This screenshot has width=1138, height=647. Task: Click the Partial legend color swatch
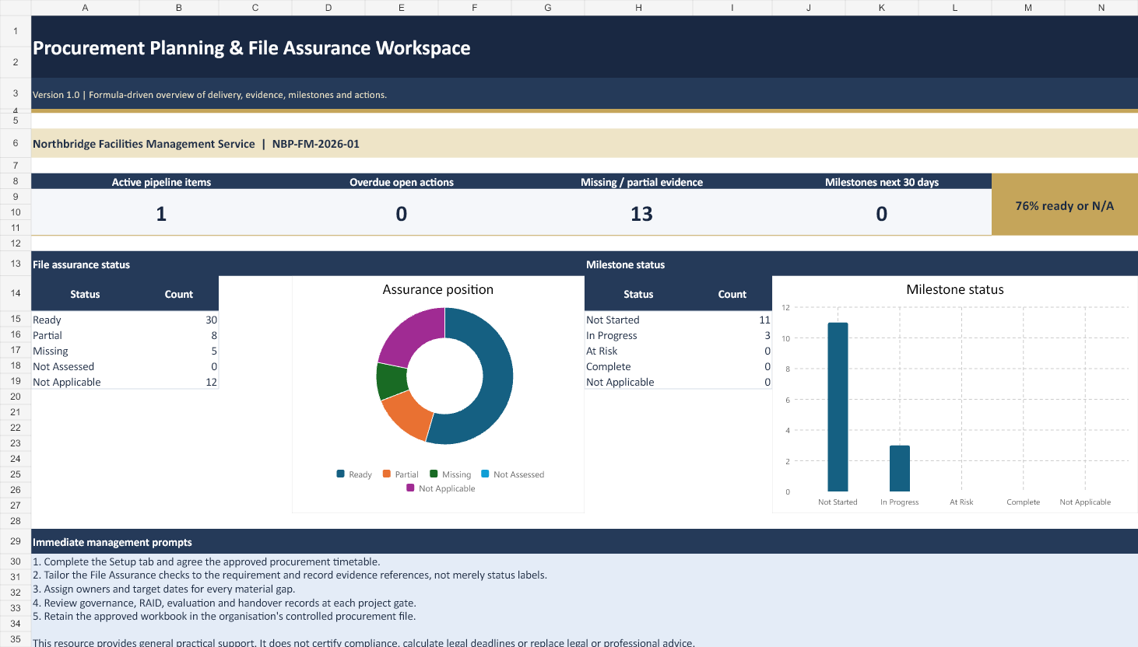pos(387,474)
